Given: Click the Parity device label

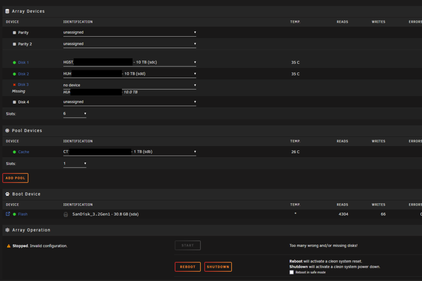Looking at the screenshot, I should [x=23, y=32].
